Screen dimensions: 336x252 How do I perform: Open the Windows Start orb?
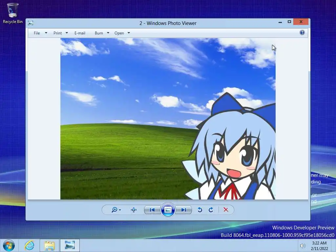coord(9,245)
